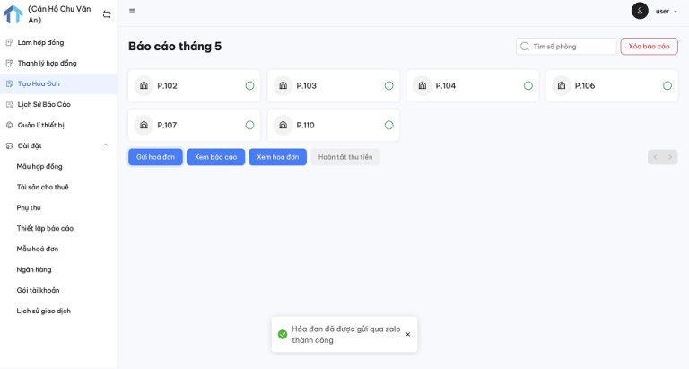Click the user avatar icon
Image resolution: width=689 pixels, height=369 pixels.
click(x=640, y=11)
